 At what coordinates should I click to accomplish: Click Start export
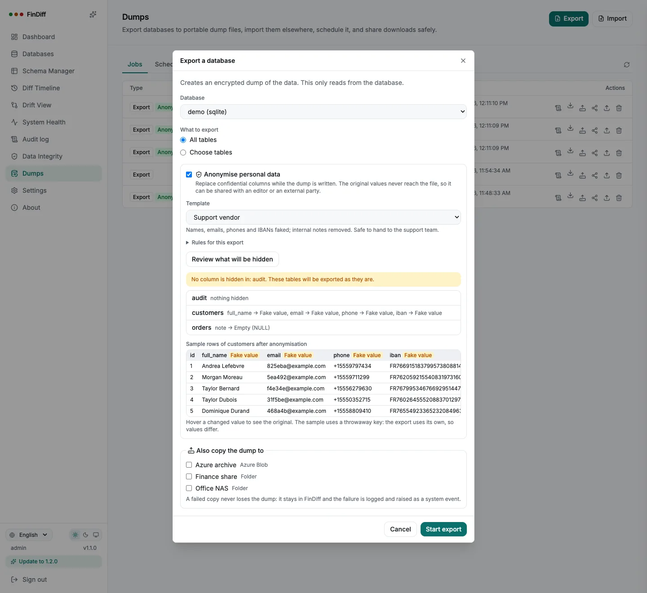443,529
